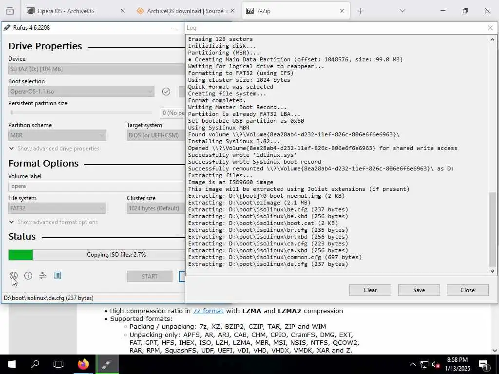Open Partition scheme MBR dropdown
This screenshot has height=374, width=499.
tap(58, 135)
